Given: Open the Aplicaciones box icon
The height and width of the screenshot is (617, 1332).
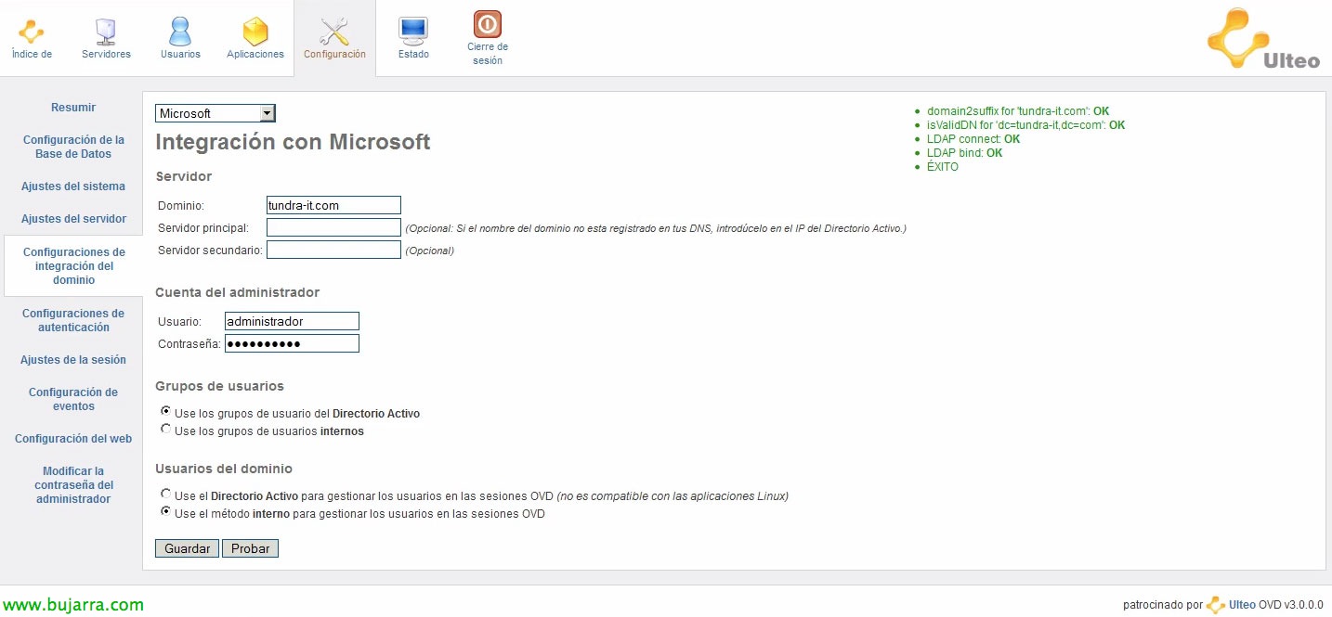Looking at the screenshot, I should coord(255,32).
